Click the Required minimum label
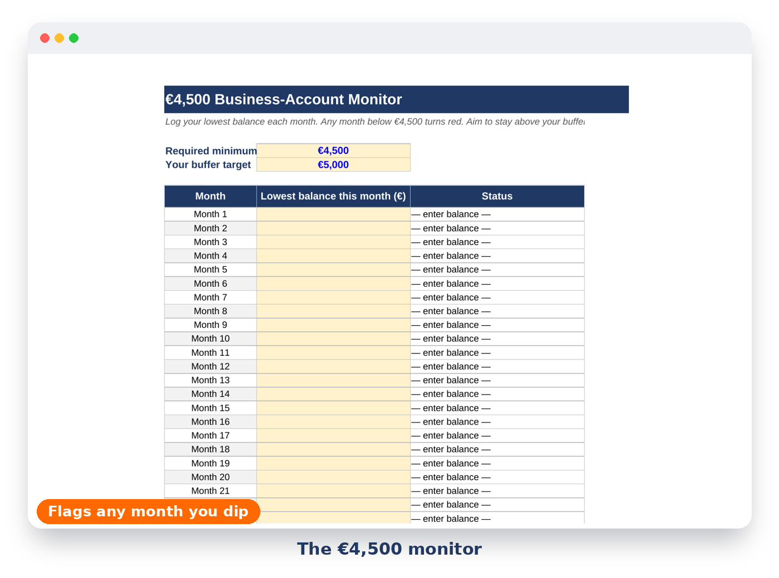Screen dimensions: 779x578 pos(211,151)
